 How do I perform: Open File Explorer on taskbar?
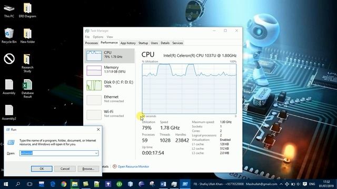point(75,184)
